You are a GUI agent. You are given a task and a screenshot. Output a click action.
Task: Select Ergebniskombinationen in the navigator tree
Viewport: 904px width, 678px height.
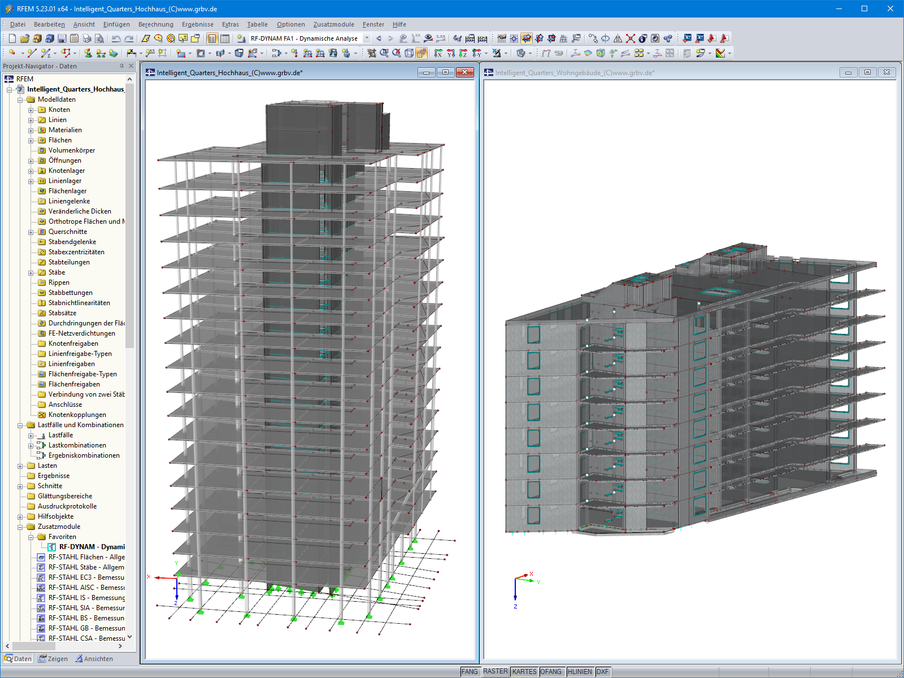click(84, 455)
